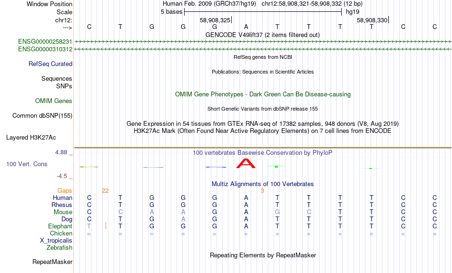The width and height of the screenshot is (452, 273).
Task: Click the yellow PhyloP bar under first C
Action: pyautogui.click(x=89, y=167)
